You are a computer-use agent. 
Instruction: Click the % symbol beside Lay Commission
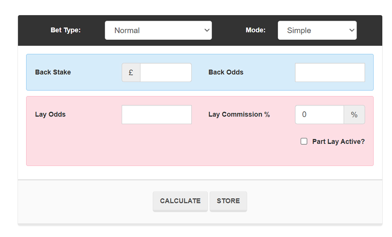tap(354, 114)
